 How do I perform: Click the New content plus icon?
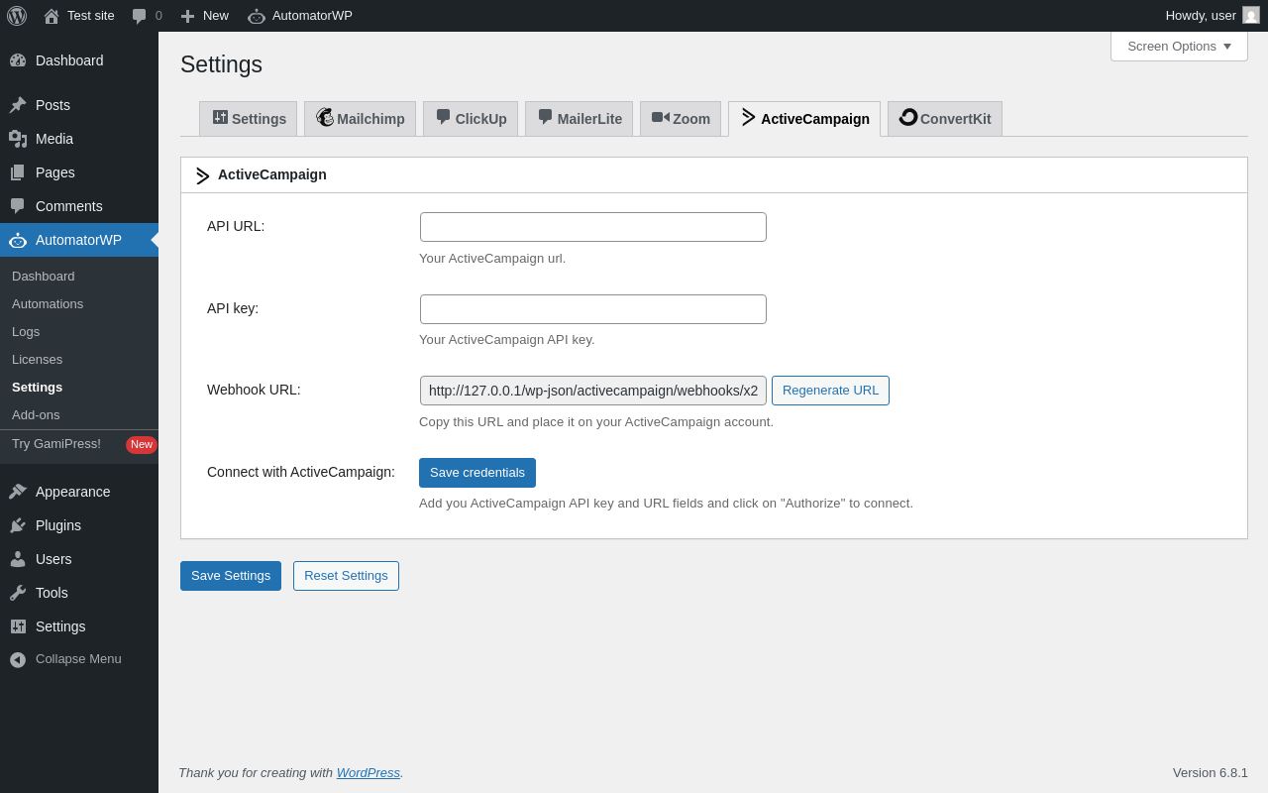(x=187, y=16)
